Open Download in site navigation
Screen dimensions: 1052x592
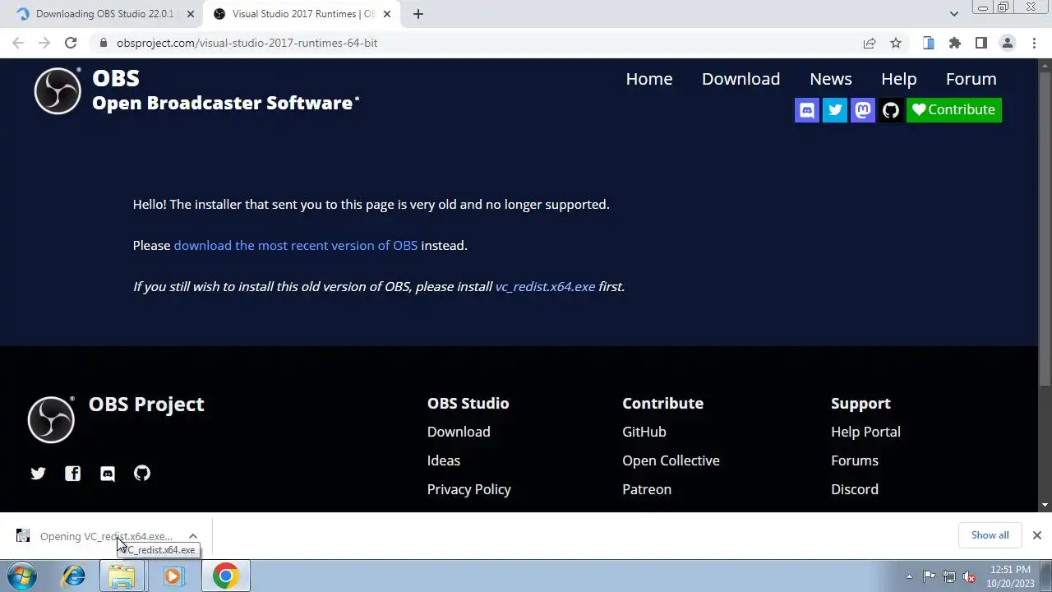(741, 79)
